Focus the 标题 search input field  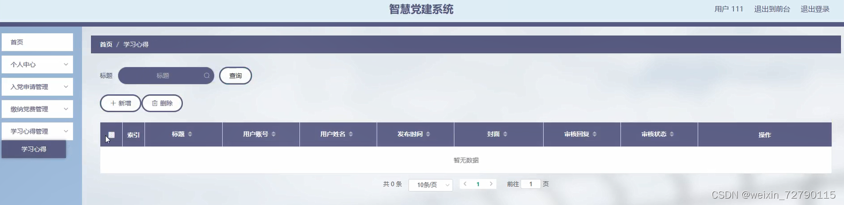coord(166,76)
